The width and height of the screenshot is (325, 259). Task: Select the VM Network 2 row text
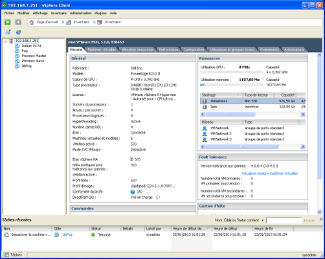[x=221, y=134]
